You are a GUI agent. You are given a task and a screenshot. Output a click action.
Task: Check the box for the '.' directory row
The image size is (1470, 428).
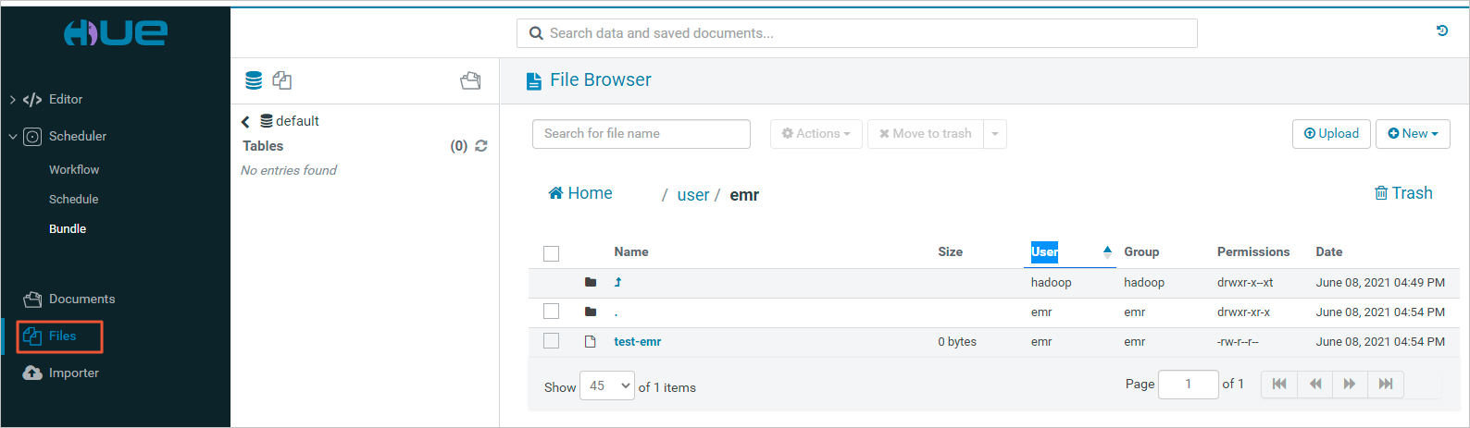pos(552,312)
